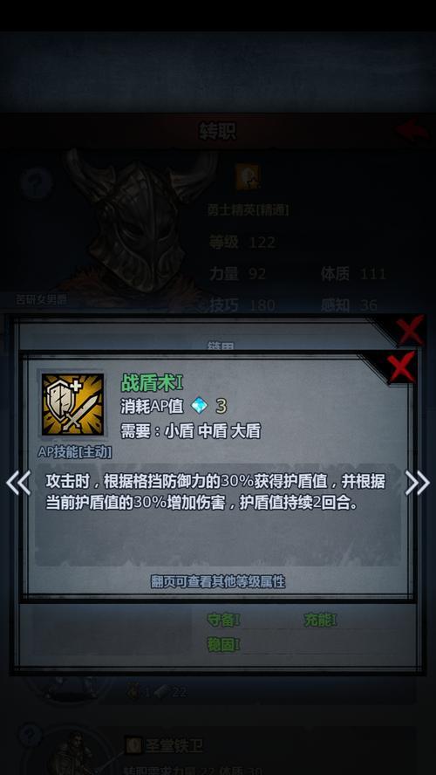Click the 转职 title header
Image resolution: width=436 pixels, height=775 pixels.
click(x=217, y=131)
